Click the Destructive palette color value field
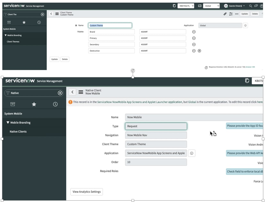Viewport: 265px width, 202px height. point(162,51)
